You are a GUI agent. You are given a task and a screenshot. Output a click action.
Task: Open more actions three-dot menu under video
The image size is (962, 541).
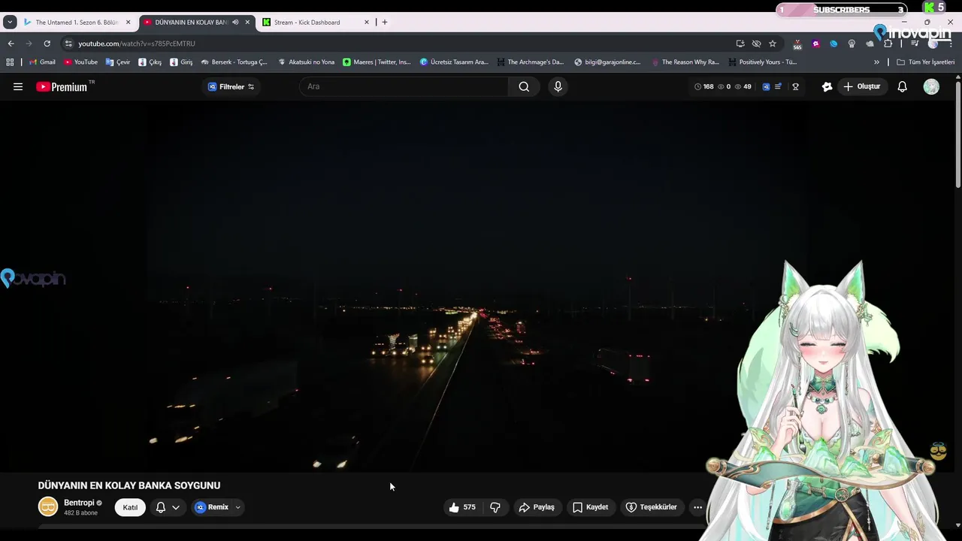click(697, 507)
